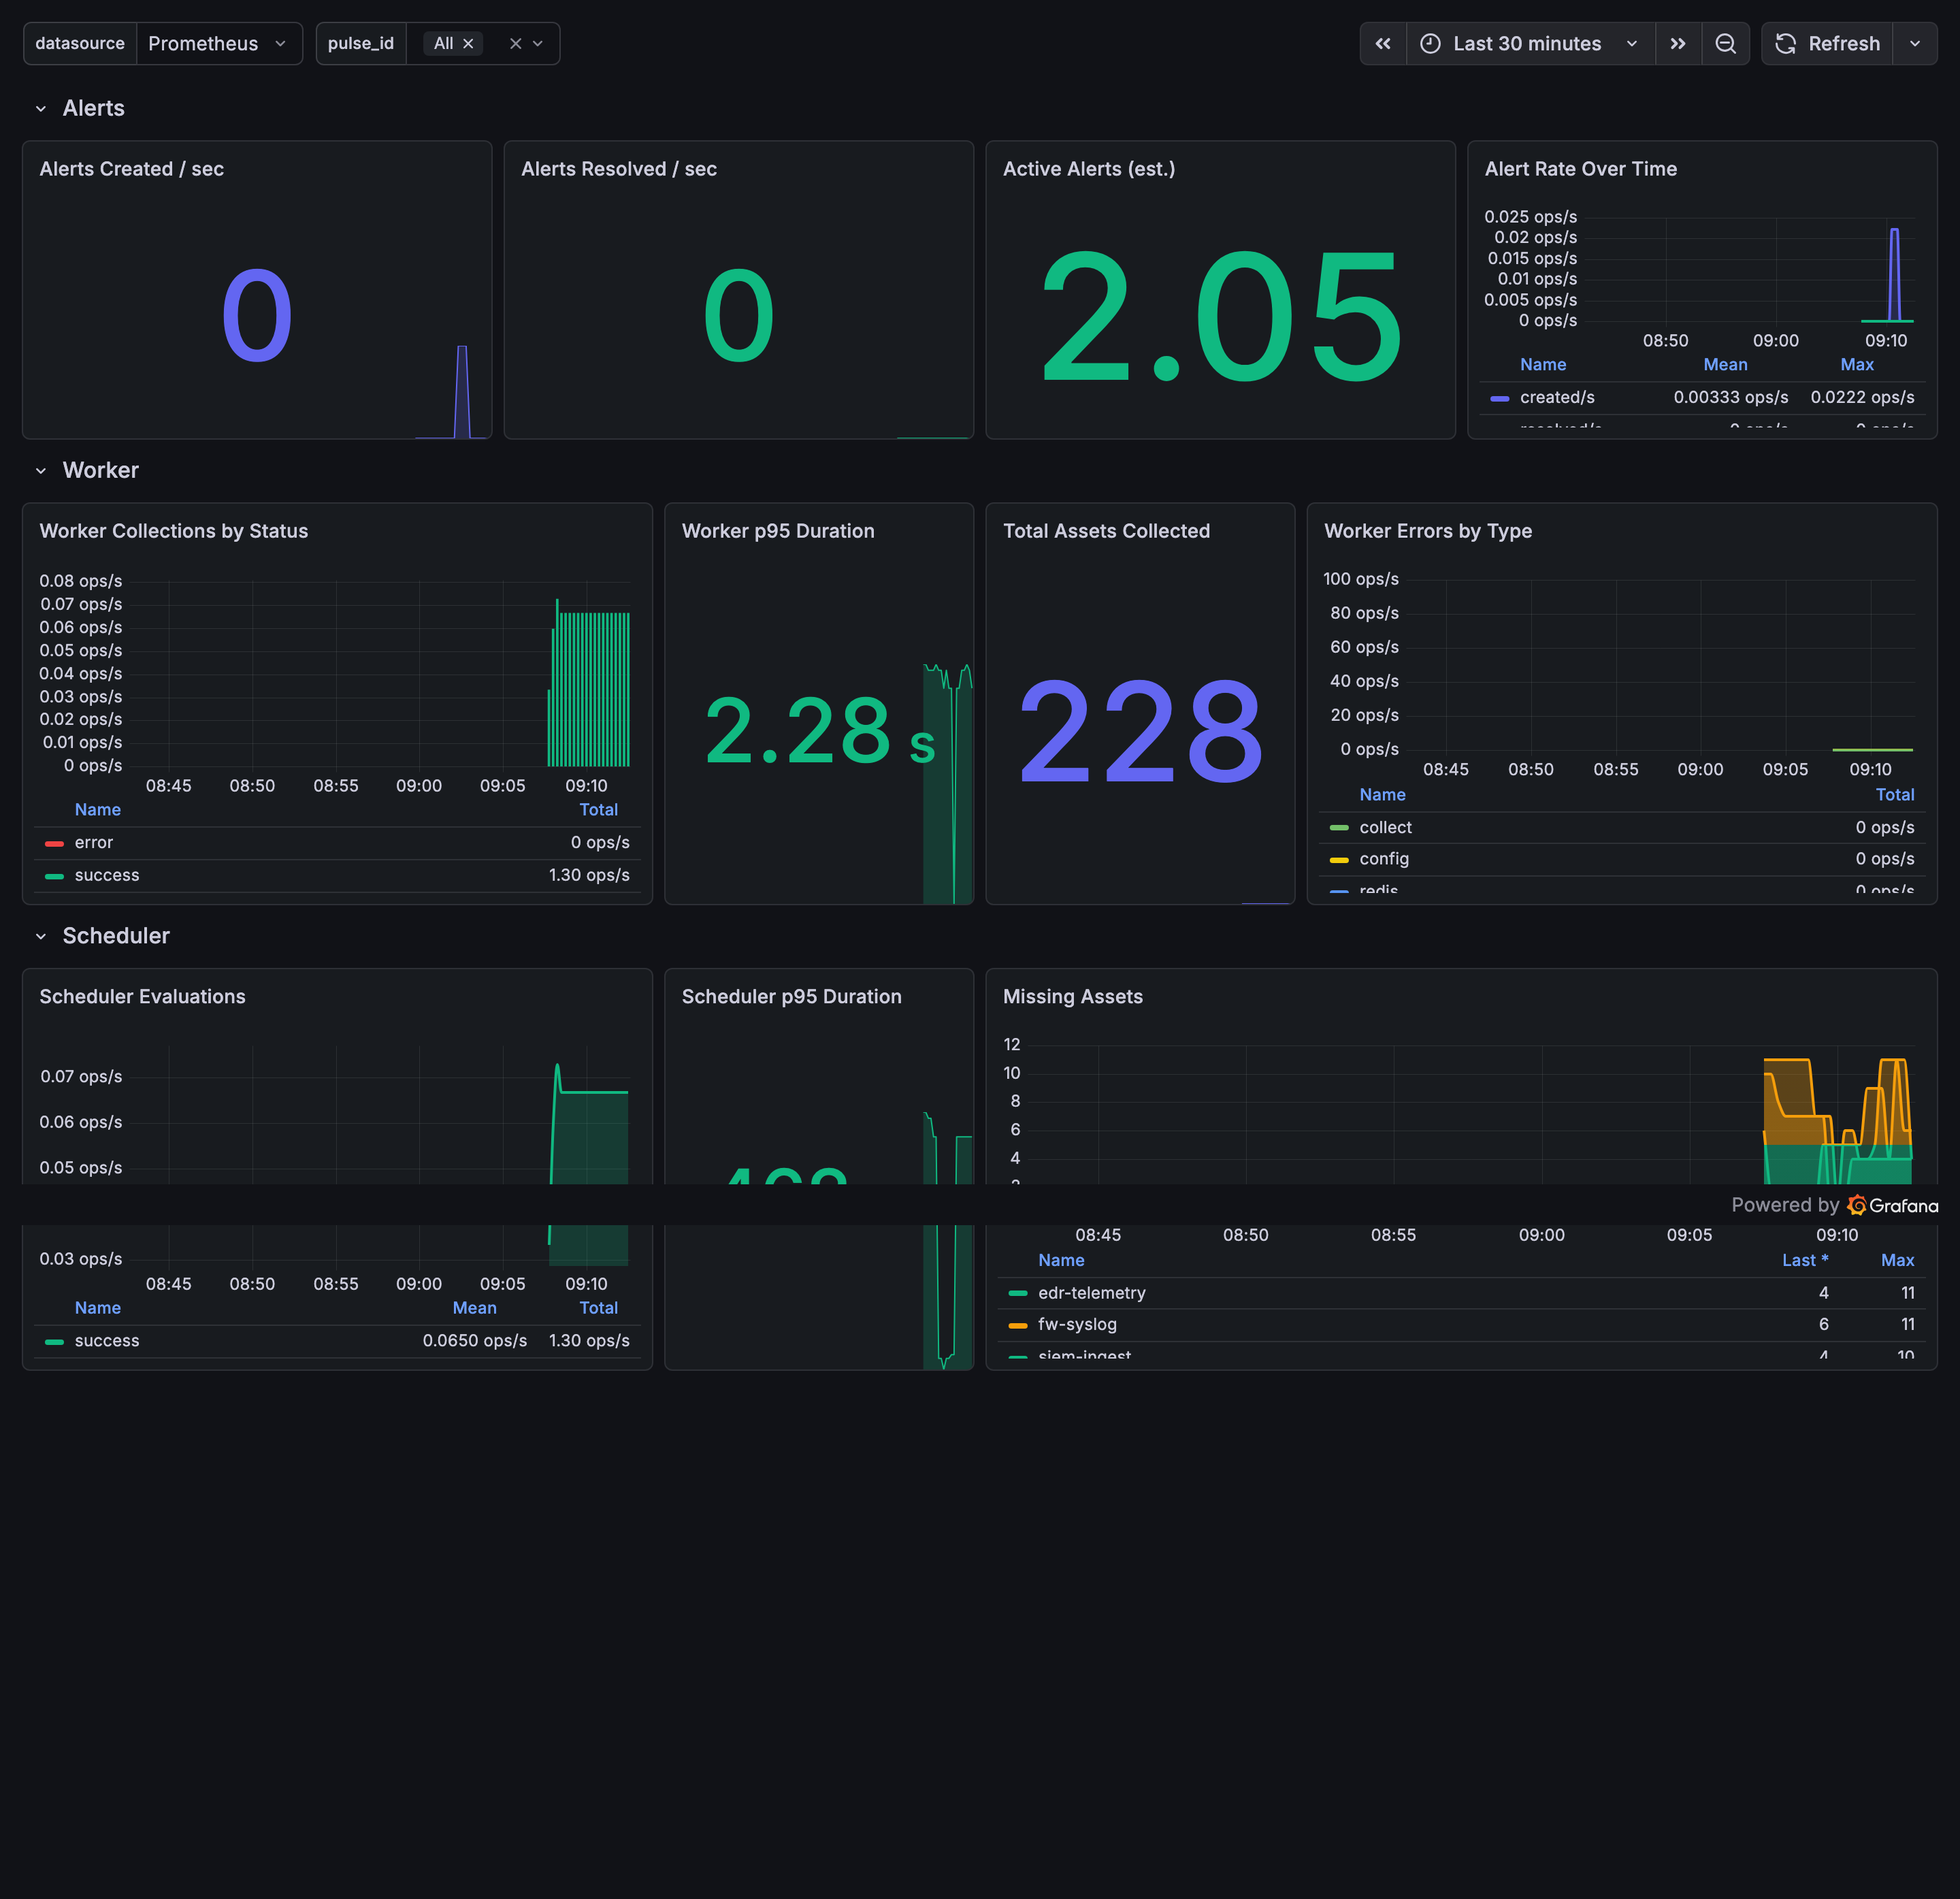Collapse the Scheduler row
This screenshot has width=1960, height=1899.
(x=41, y=937)
